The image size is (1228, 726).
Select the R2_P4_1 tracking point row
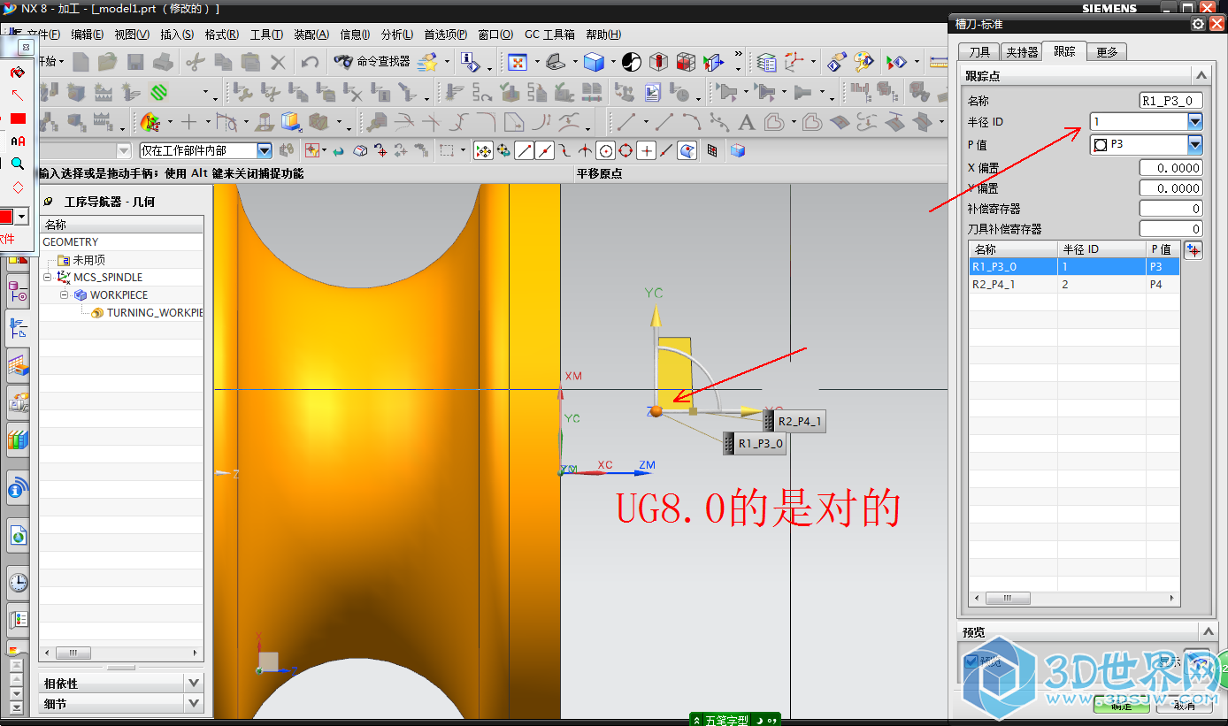click(x=1074, y=285)
